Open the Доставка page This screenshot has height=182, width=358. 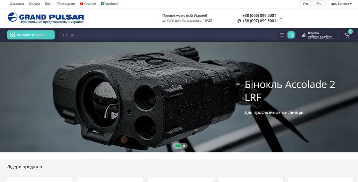17,4
